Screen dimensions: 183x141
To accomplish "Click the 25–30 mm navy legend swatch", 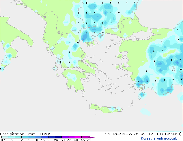I will (58, 137).
